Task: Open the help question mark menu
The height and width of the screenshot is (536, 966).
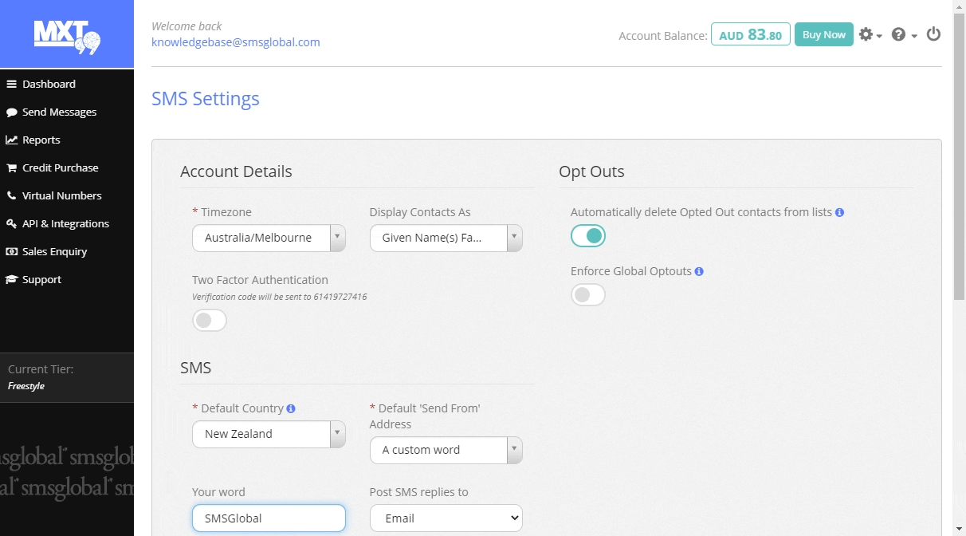Action: coord(903,35)
